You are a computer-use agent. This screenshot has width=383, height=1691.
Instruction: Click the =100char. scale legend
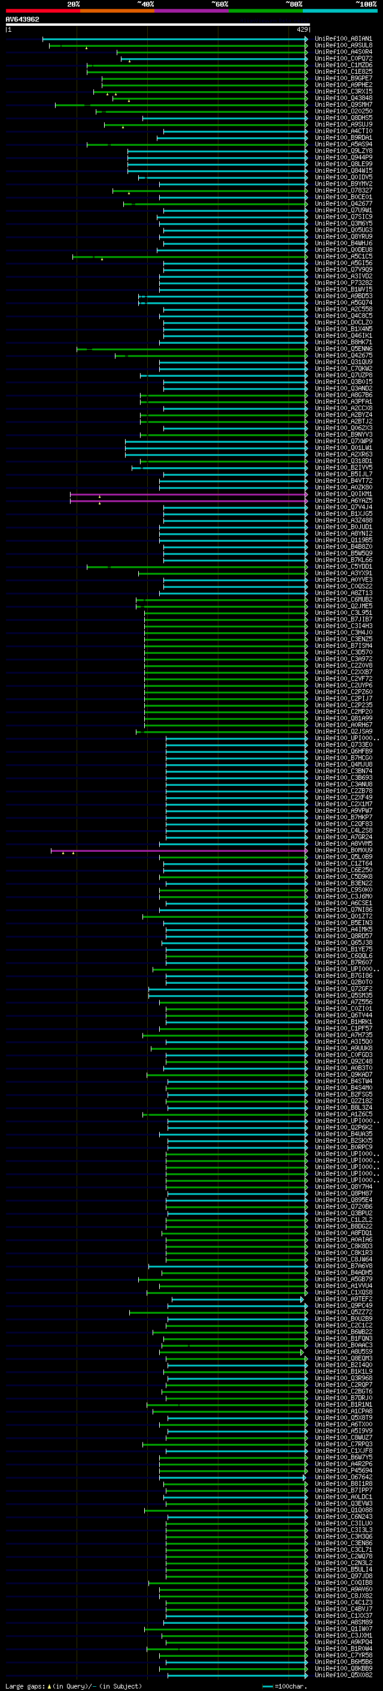285,1686
